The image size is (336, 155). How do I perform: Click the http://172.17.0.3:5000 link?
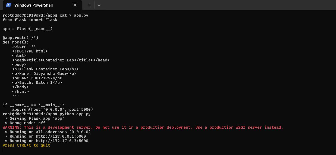point(61,141)
